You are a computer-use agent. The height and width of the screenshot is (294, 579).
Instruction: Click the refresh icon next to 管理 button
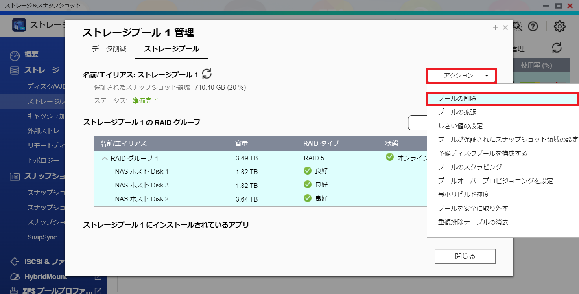coord(557,48)
